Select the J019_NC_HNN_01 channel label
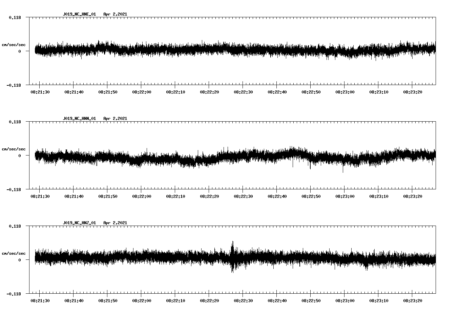 click(79, 119)
